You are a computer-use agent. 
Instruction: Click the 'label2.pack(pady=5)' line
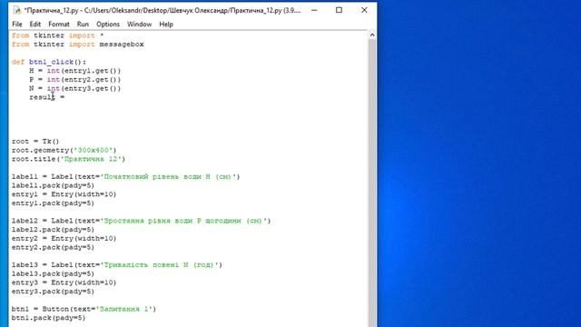pos(53,230)
